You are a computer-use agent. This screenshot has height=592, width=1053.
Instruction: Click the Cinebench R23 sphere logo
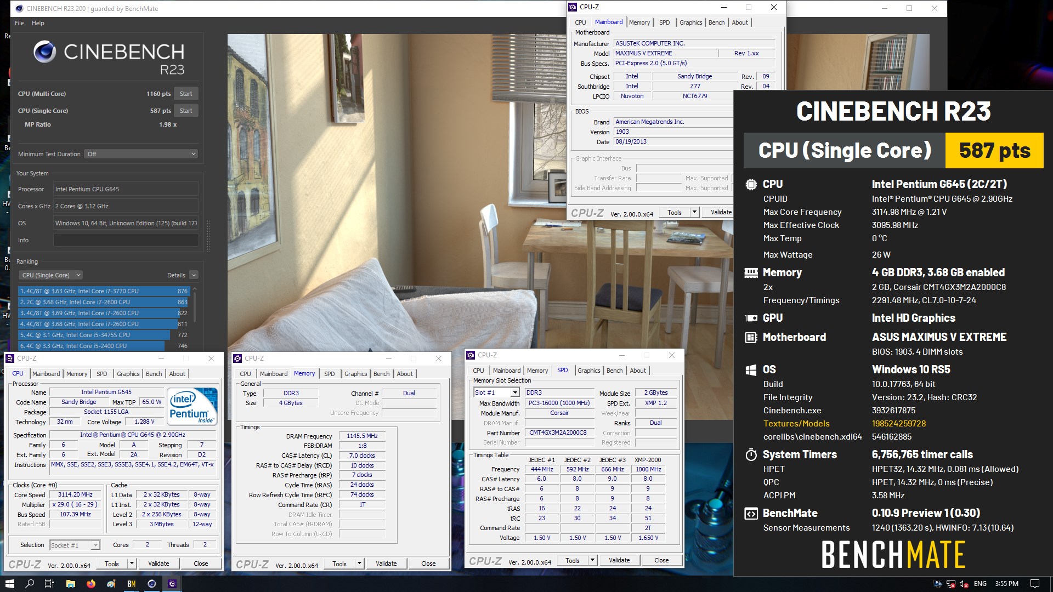point(44,52)
